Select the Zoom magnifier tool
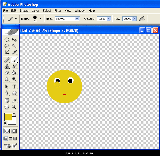Viewport: 160px width, 156px height. point(14,107)
